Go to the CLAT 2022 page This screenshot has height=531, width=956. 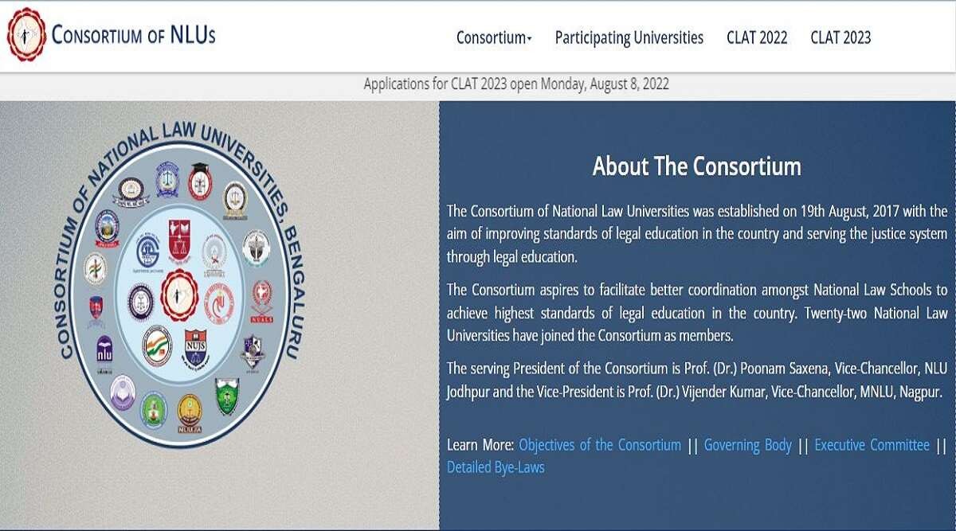pyautogui.click(x=757, y=37)
